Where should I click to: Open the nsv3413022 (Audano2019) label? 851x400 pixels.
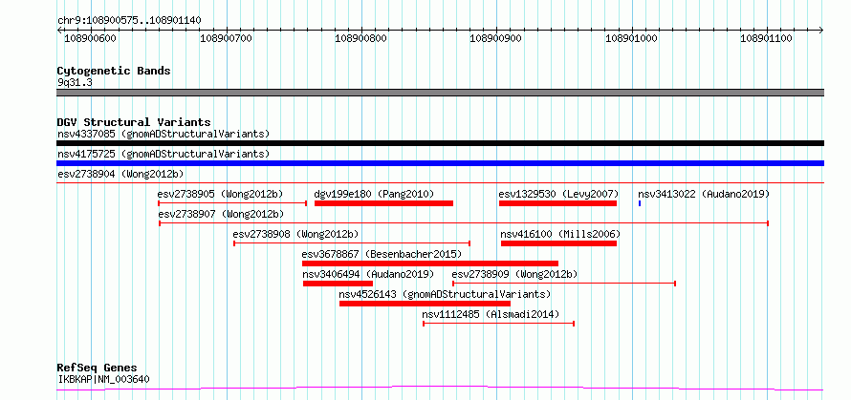704,194
